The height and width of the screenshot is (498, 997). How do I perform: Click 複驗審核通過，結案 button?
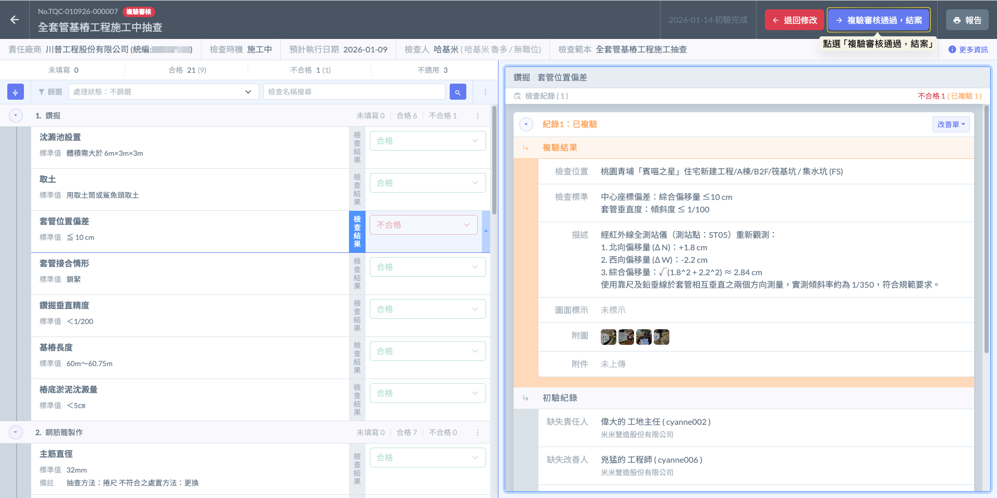[878, 20]
